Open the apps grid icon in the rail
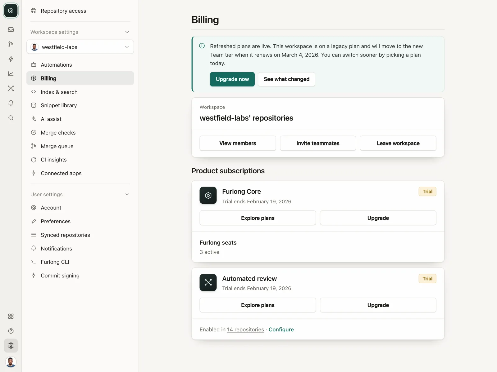 pyautogui.click(x=11, y=316)
